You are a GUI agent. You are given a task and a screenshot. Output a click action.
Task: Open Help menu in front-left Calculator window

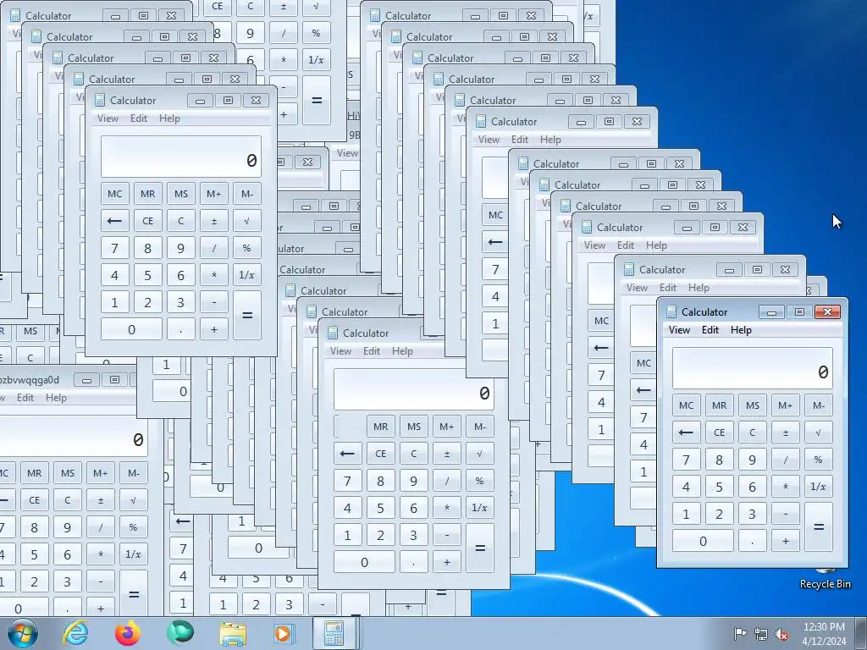[x=169, y=118]
